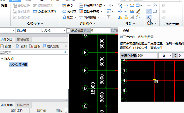Select the Delete eraser-brush icon
The width and height of the screenshot is (184, 113).
138,11
